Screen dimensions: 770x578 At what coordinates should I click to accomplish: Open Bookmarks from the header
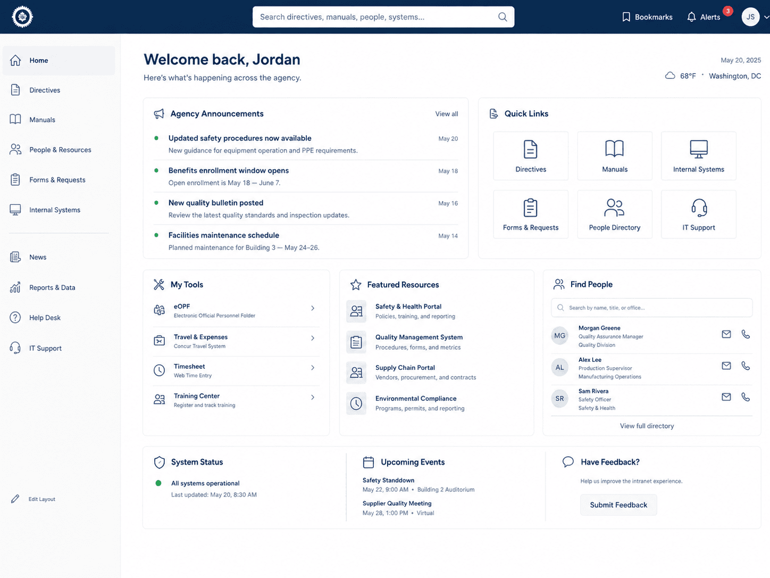pos(647,17)
